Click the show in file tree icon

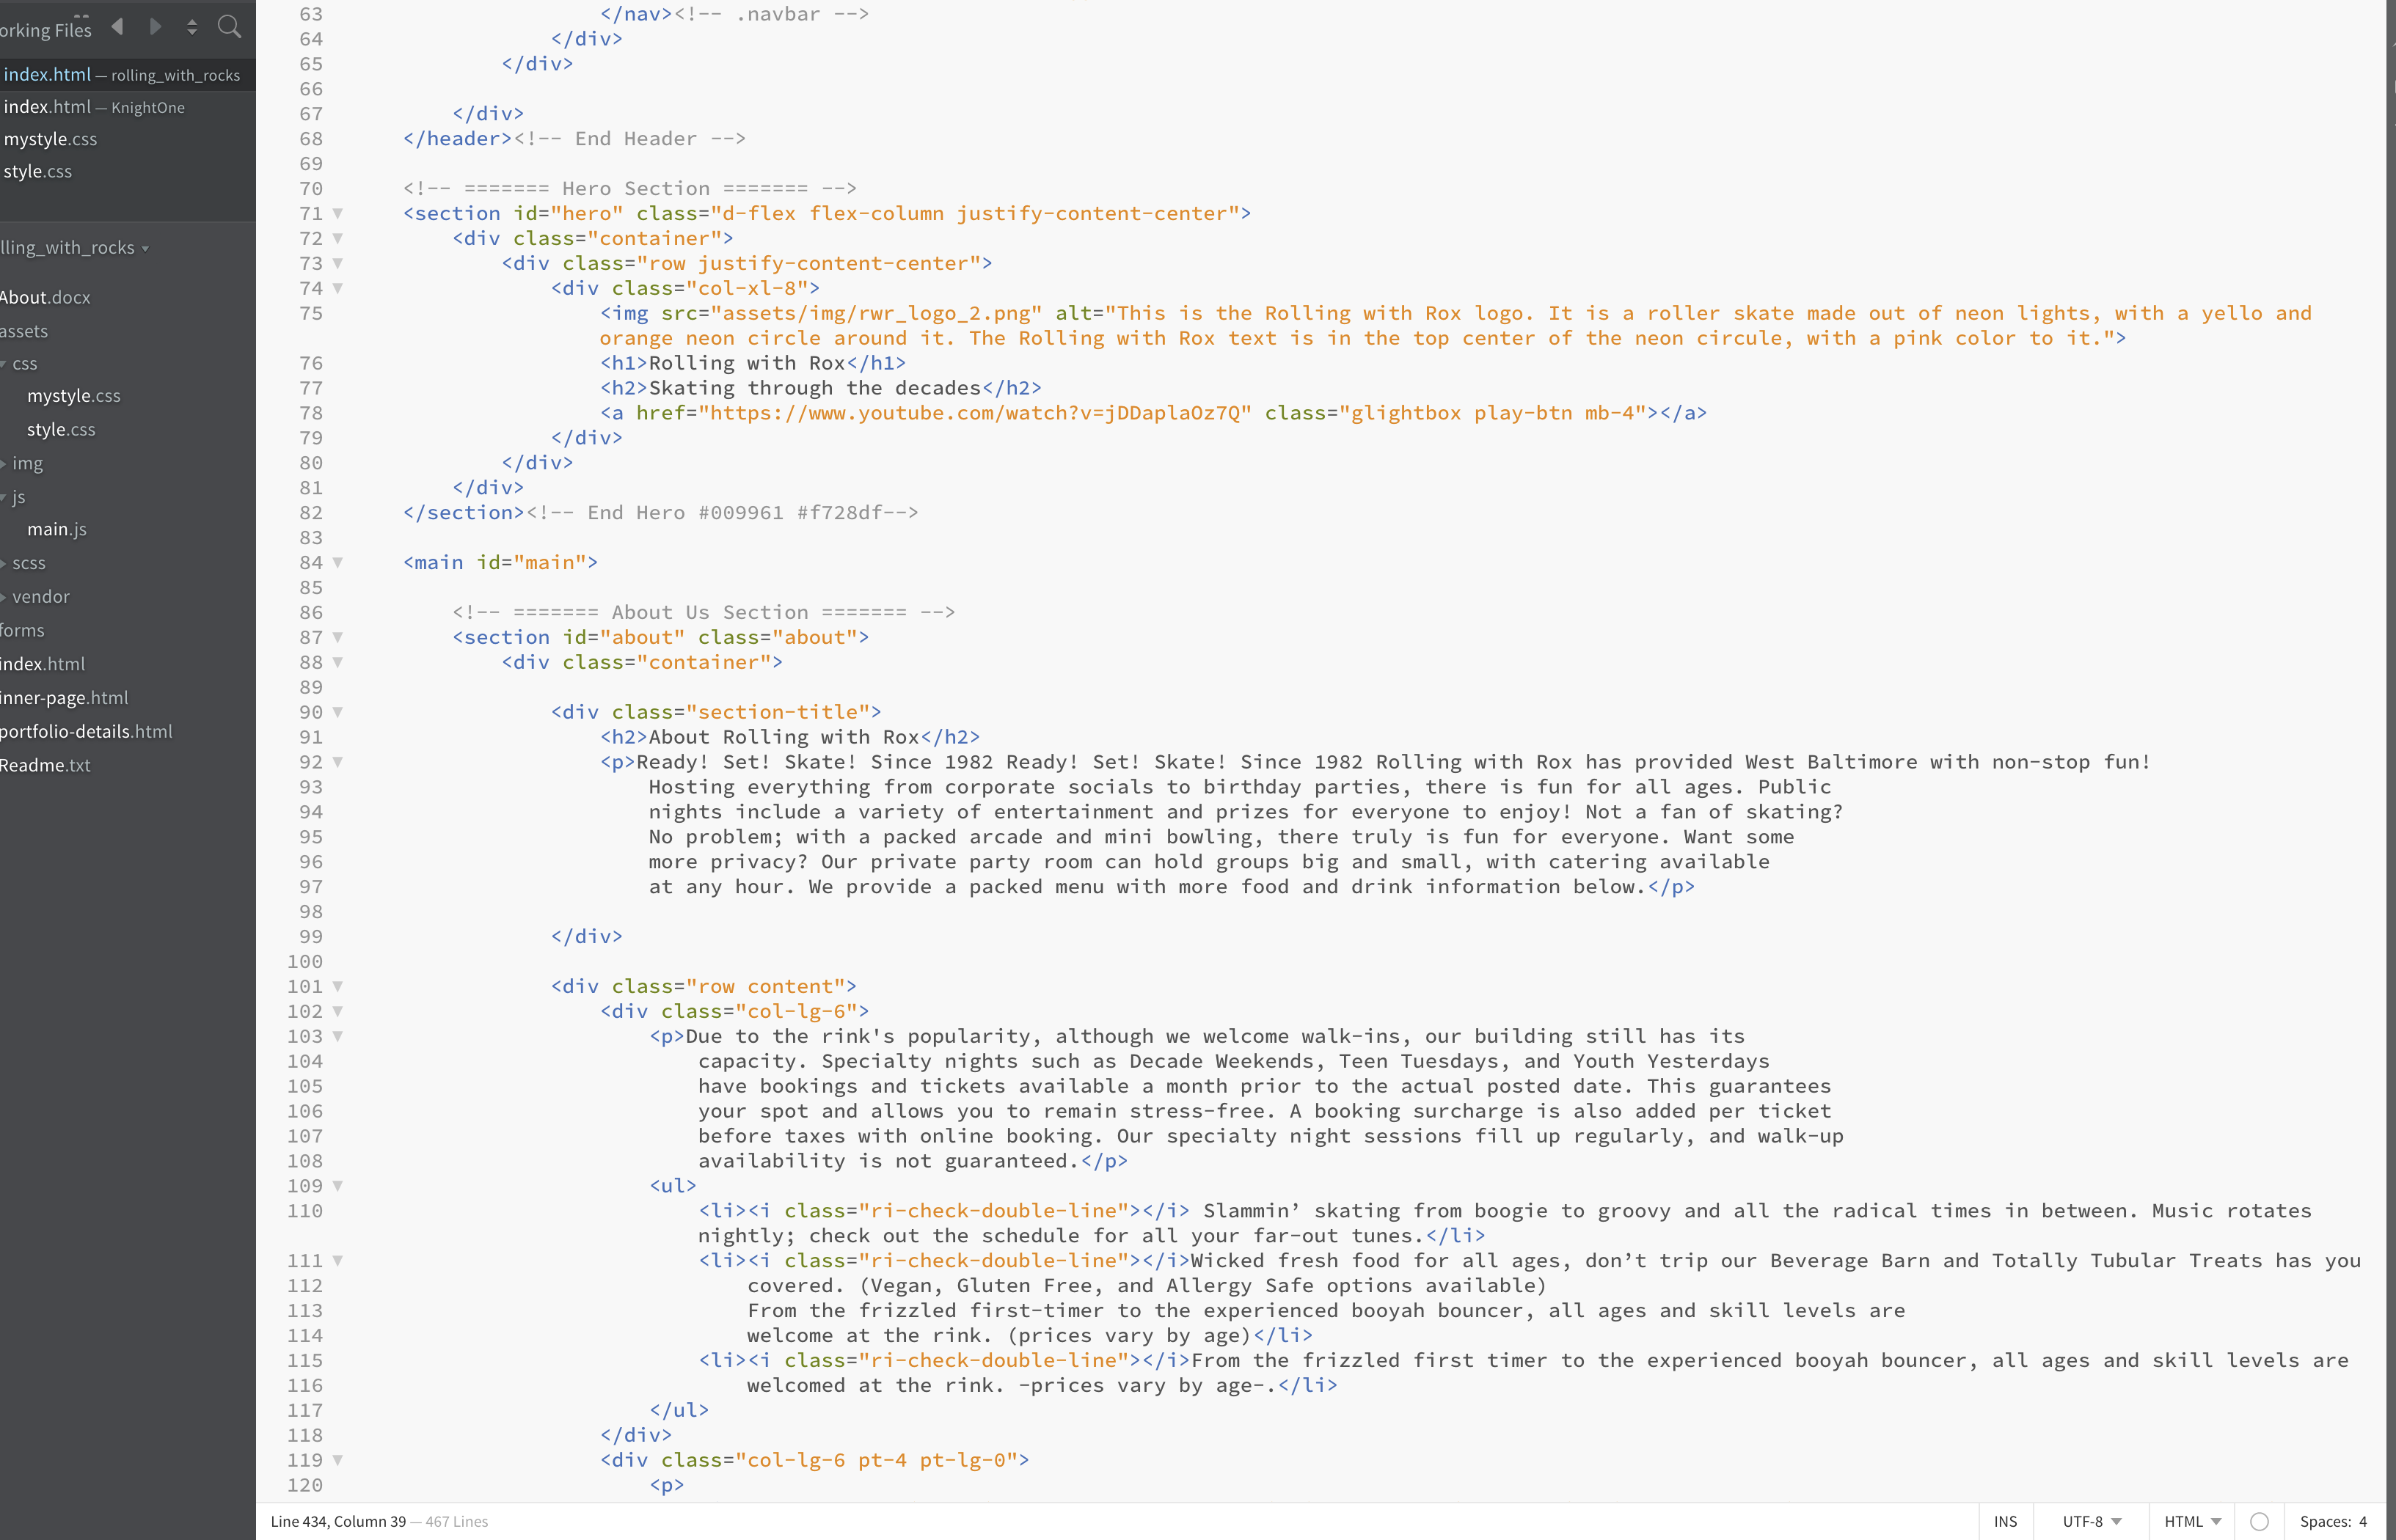[x=192, y=27]
